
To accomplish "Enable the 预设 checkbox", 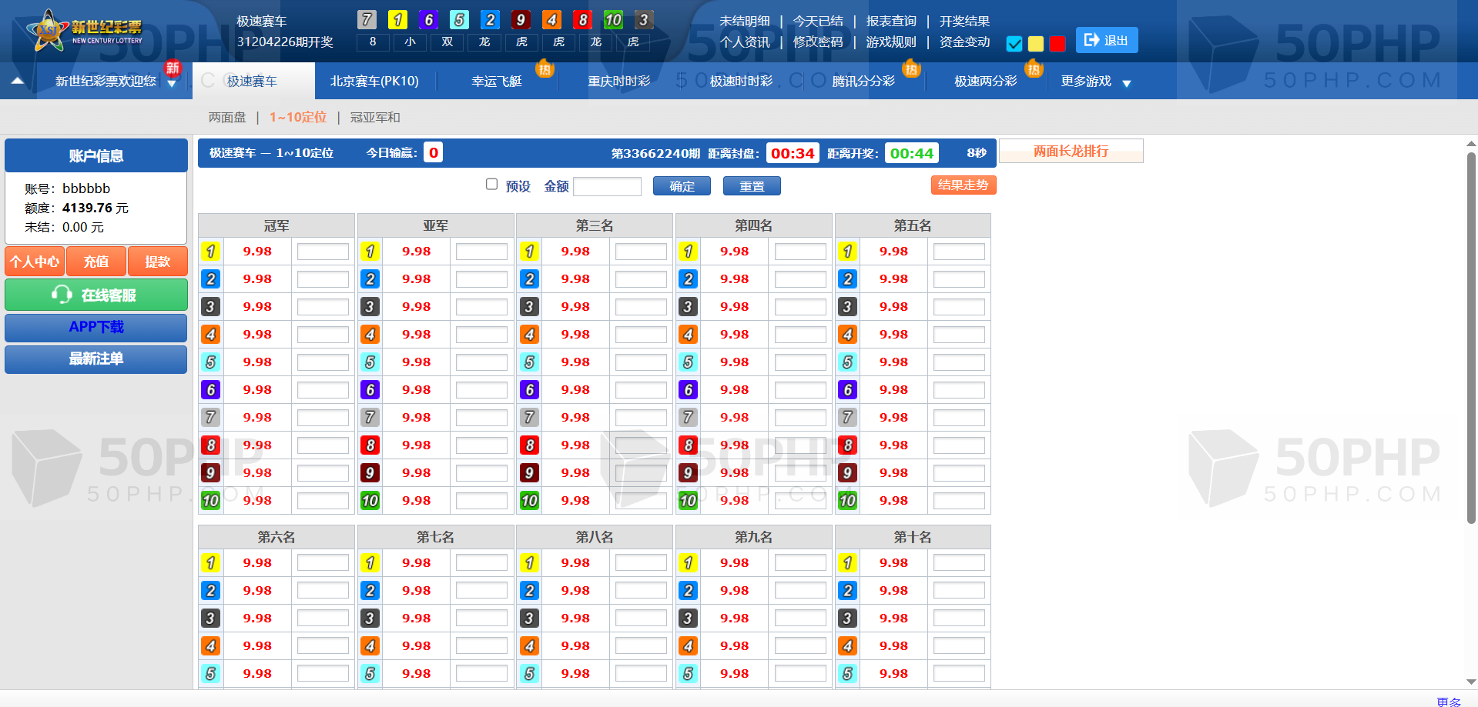I will tap(491, 185).
